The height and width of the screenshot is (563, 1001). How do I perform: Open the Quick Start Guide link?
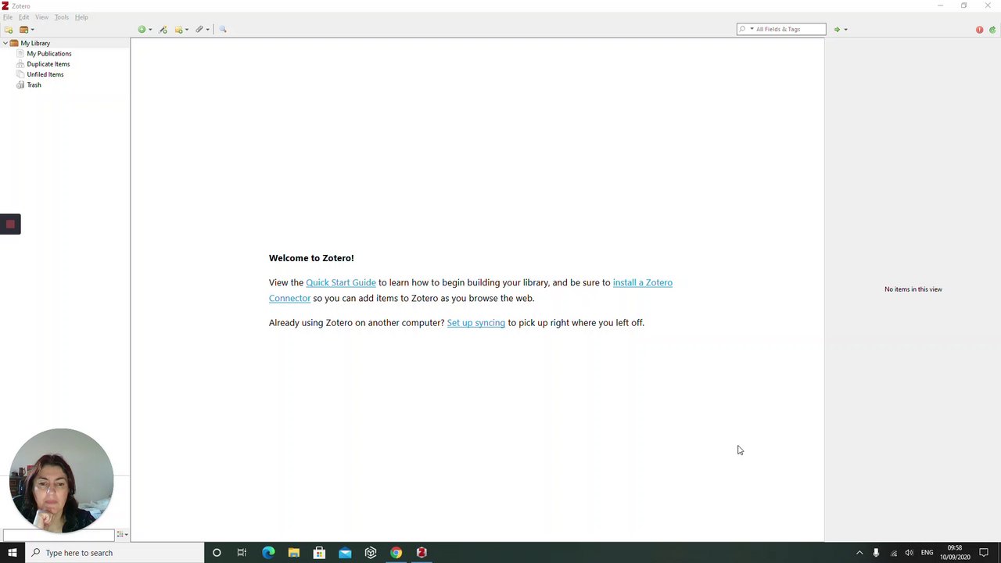(x=341, y=282)
